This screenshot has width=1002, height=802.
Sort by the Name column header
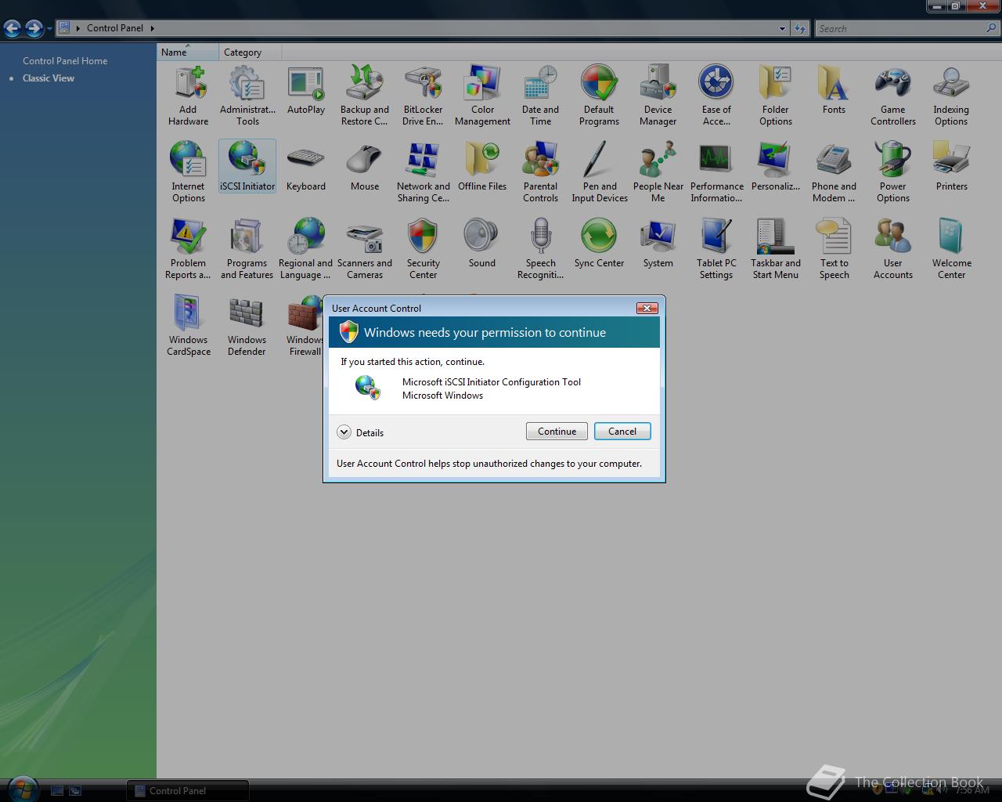[188, 52]
